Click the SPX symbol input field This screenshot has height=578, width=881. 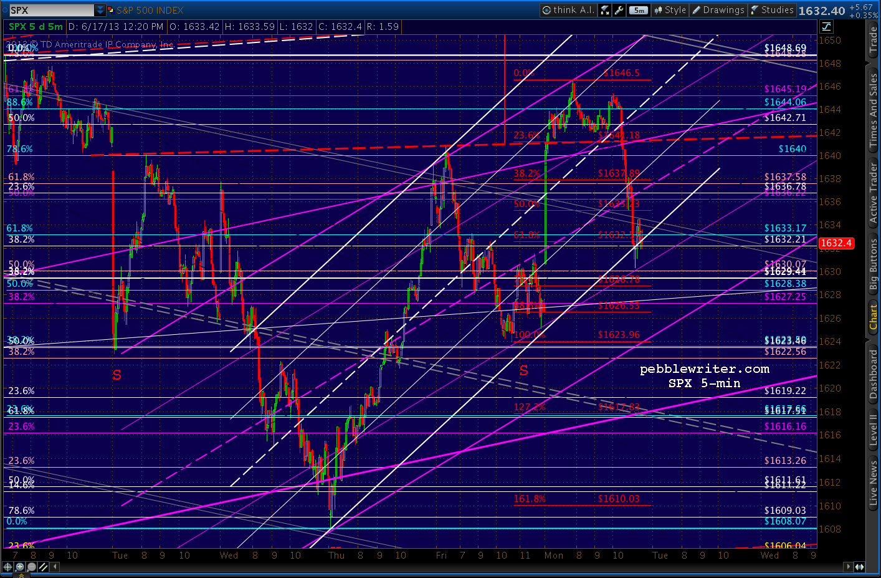pos(51,10)
